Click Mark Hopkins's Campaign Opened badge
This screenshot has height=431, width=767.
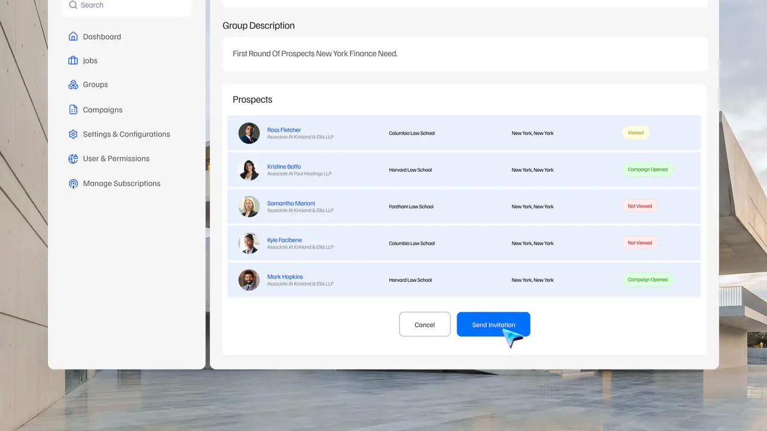coord(648,280)
